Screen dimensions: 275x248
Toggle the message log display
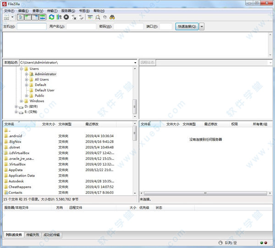pyautogui.click(x=21, y=17)
